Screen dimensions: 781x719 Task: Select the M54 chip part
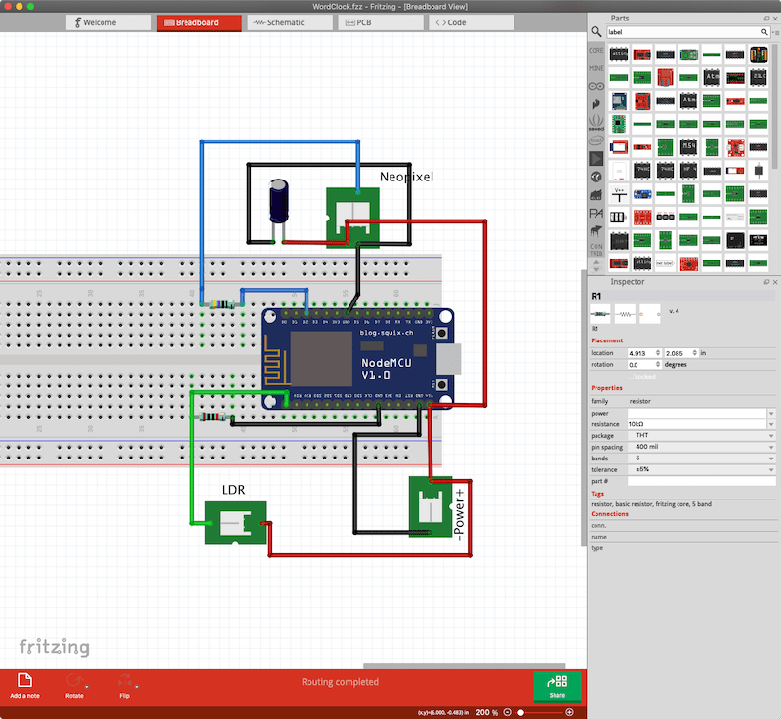688,146
